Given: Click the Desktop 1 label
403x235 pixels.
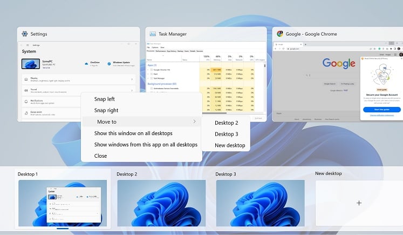Looking at the screenshot, I should [28, 174].
